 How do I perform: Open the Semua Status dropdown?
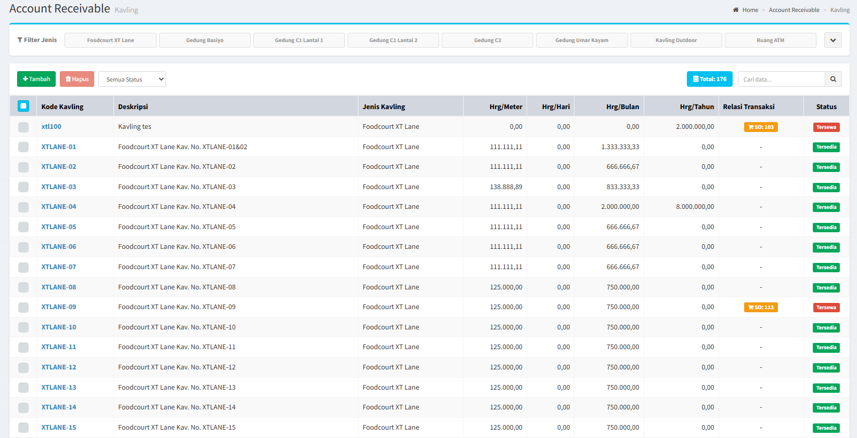click(132, 79)
